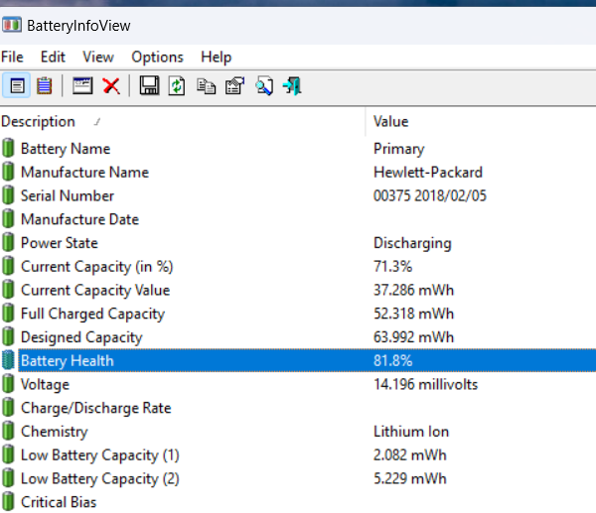The width and height of the screenshot is (596, 513).
Task: Click the BatteryInfoView title bar app icon
Action: click(x=12, y=25)
